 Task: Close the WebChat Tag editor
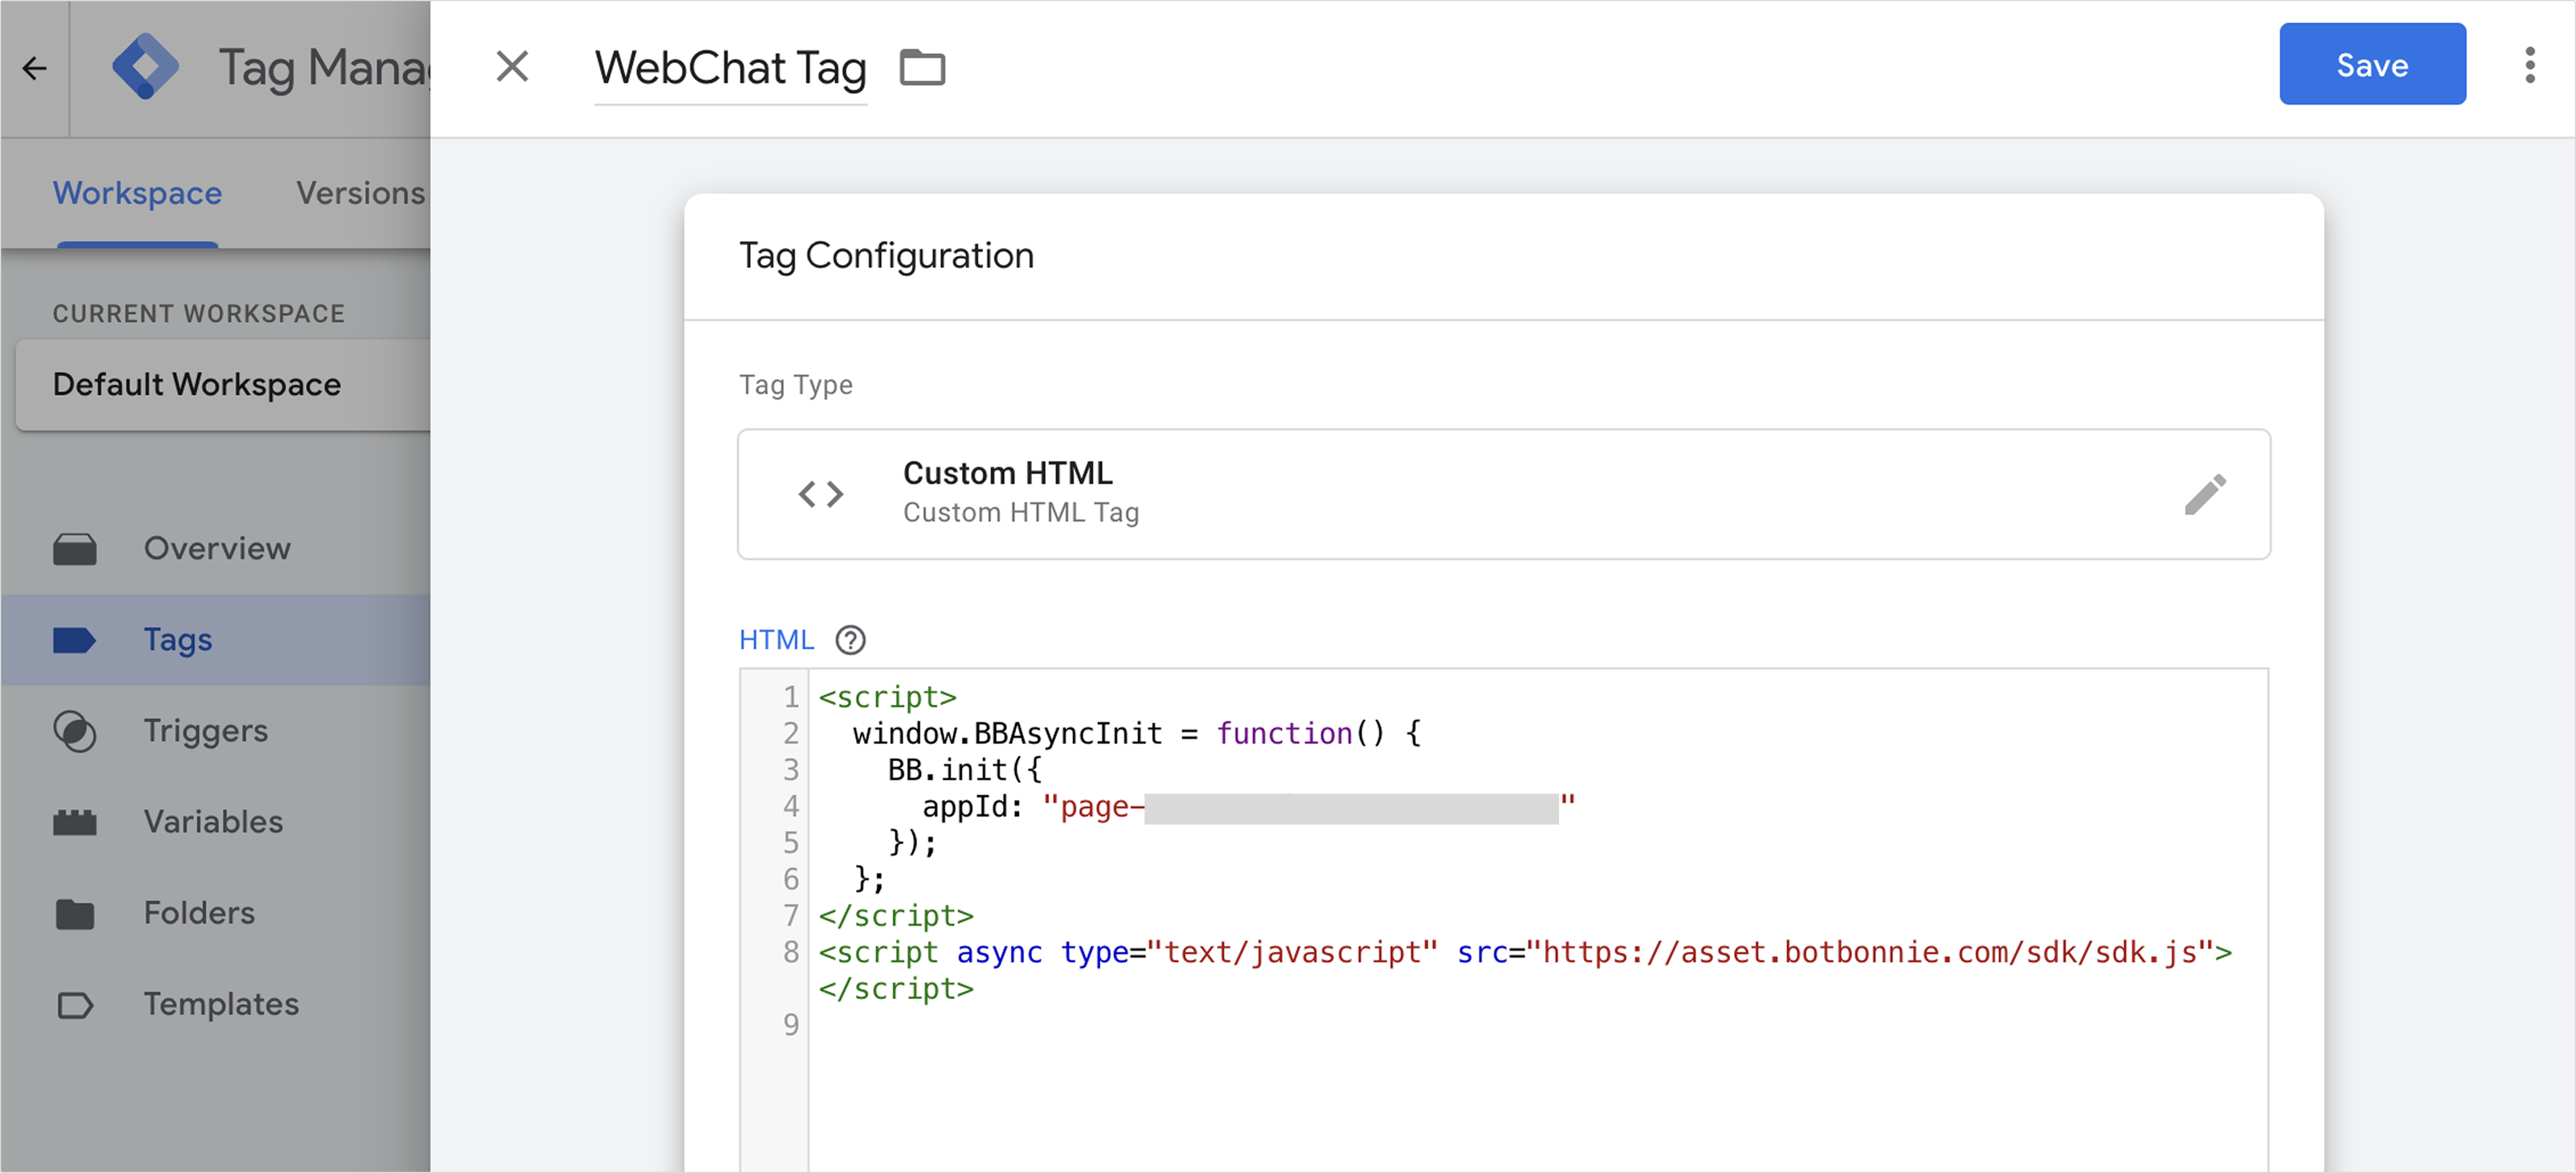pyautogui.click(x=512, y=67)
